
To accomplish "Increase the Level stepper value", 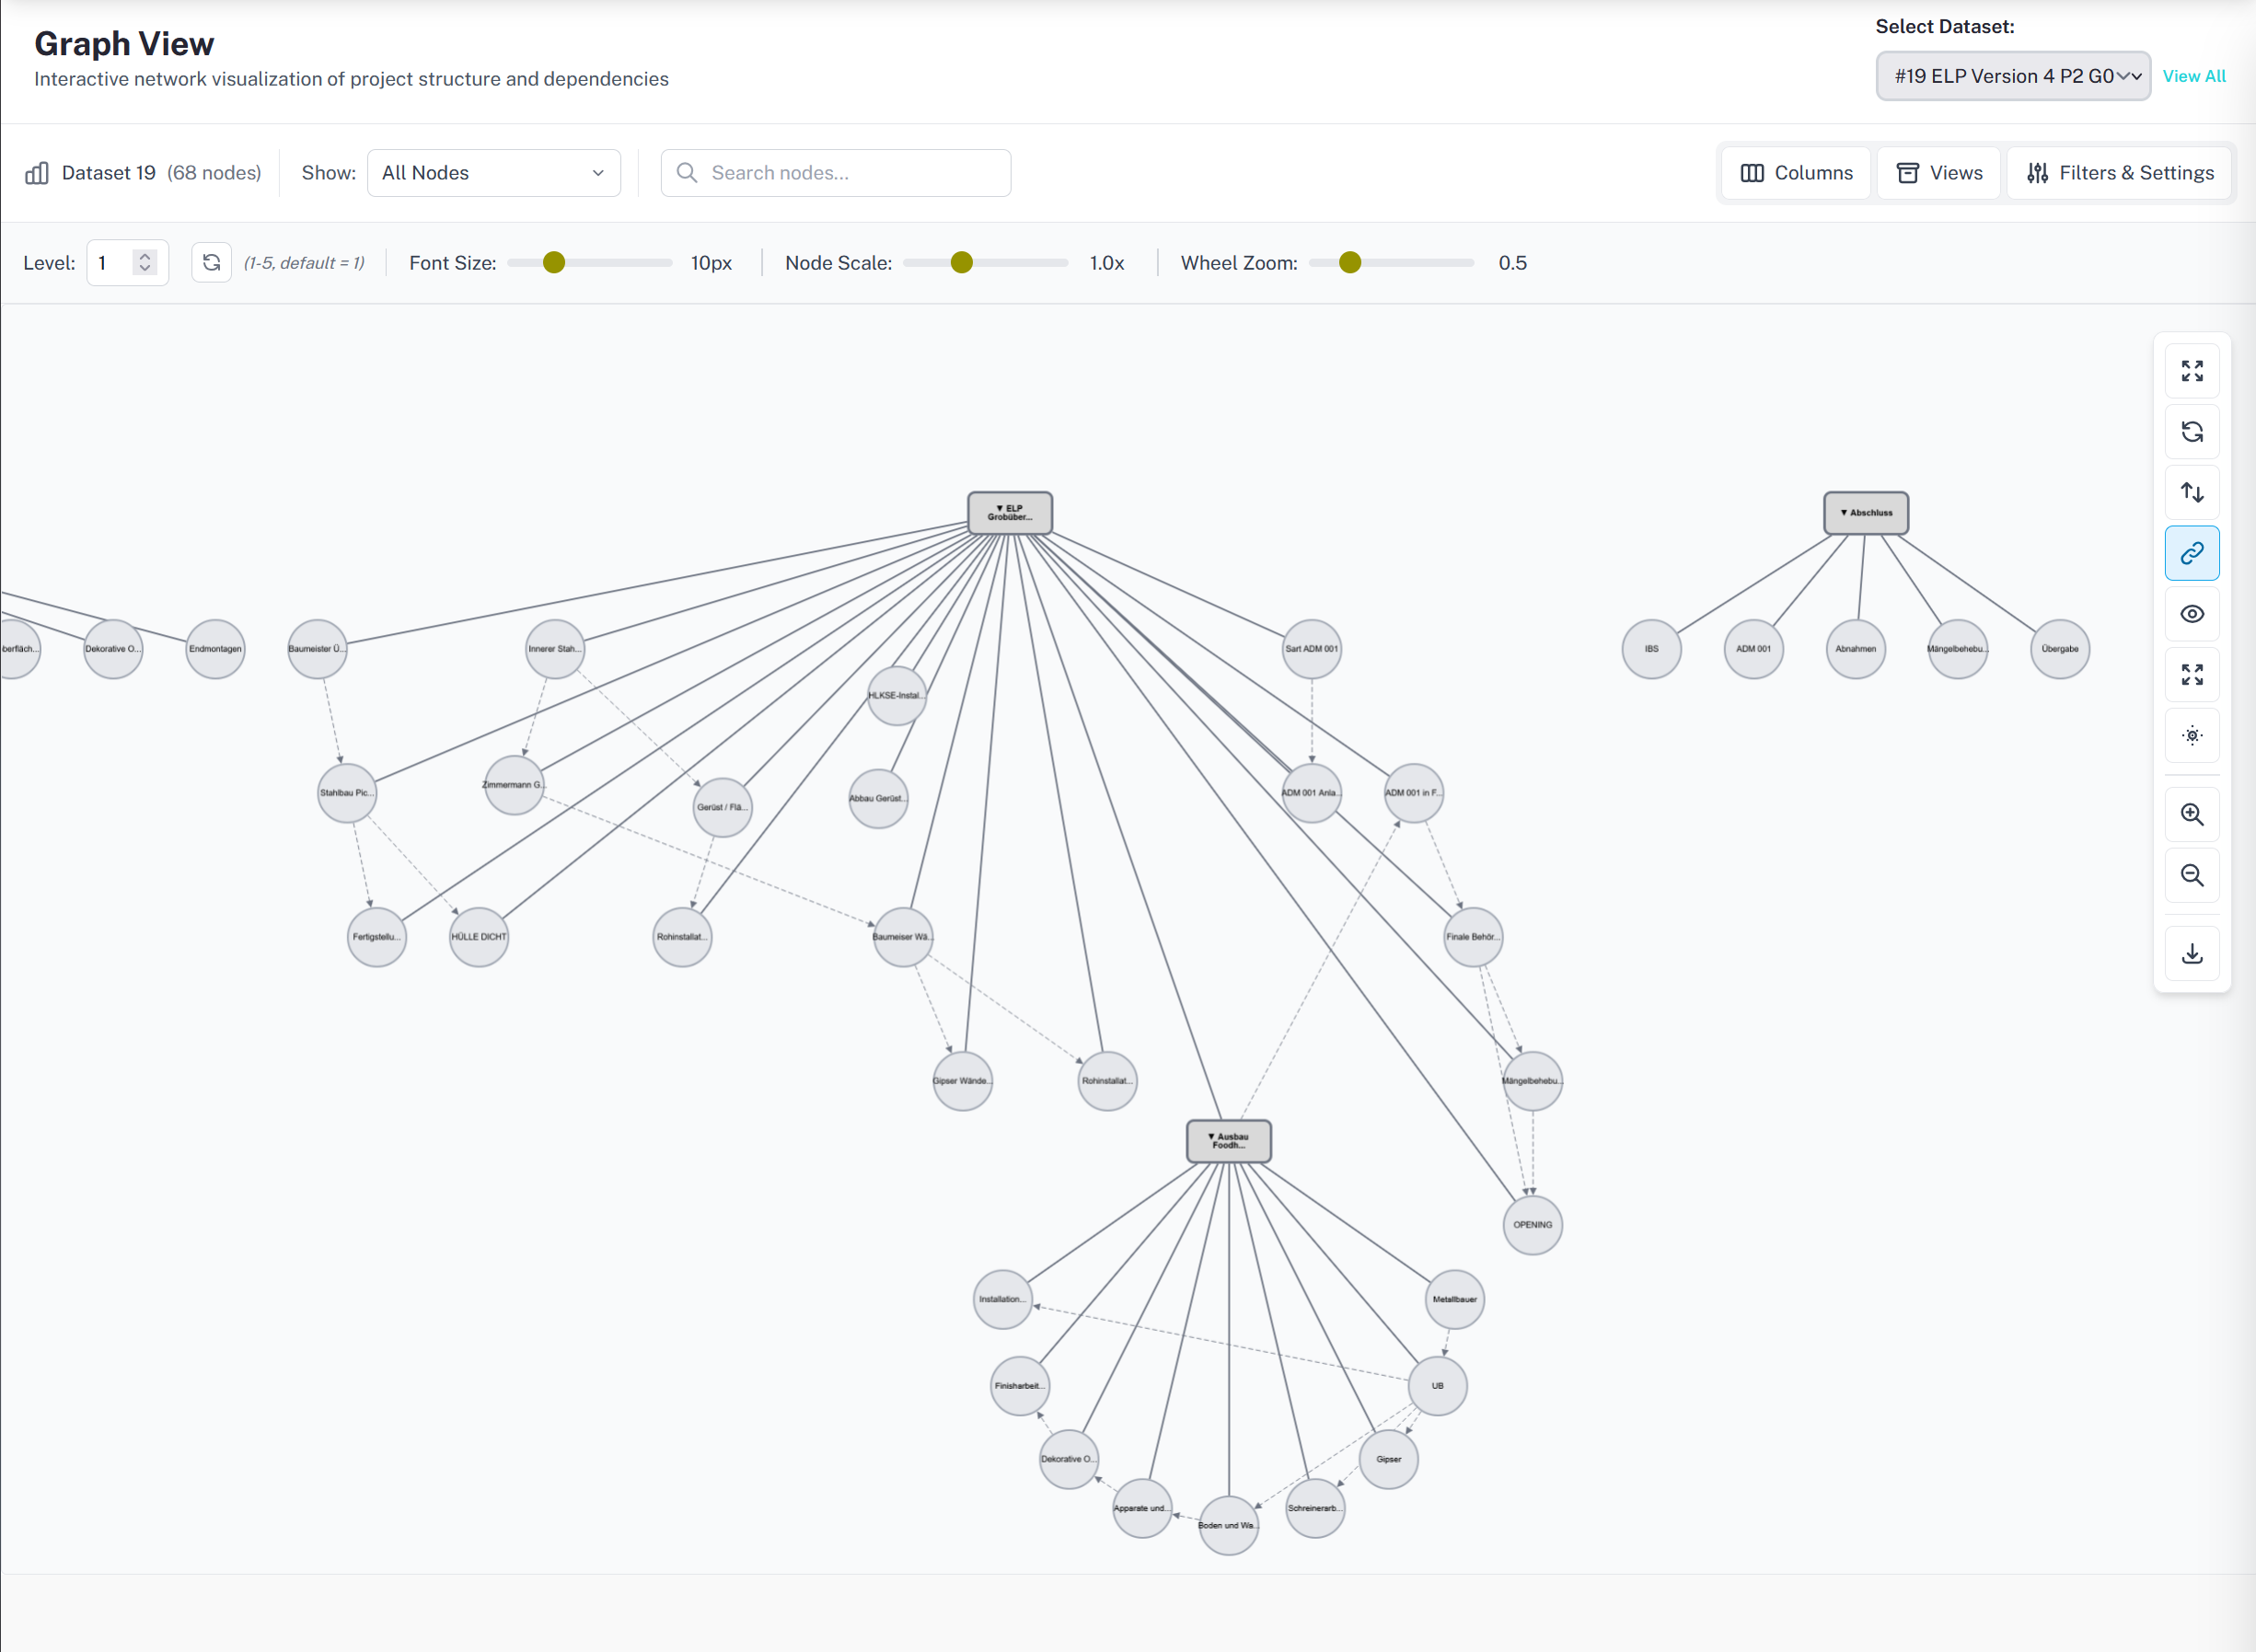I will pyautogui.click(x=145, y=256).
